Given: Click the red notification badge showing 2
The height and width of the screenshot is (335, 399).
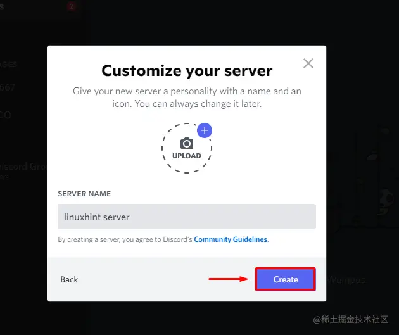Looking at the screenshot, I should (72, 6).
